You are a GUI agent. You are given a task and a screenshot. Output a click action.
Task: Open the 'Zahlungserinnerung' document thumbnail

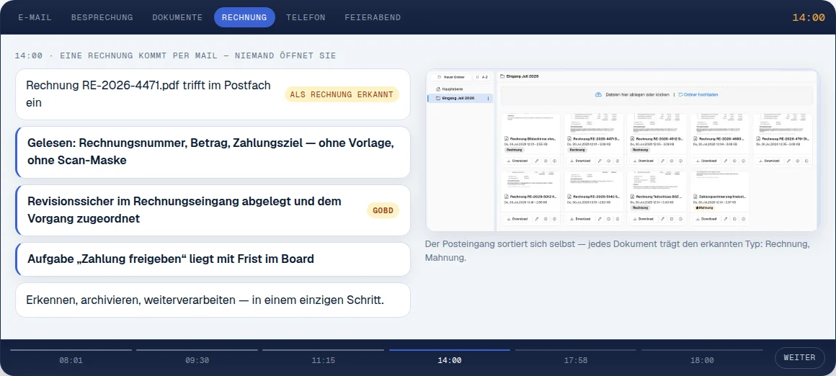tap(720, 181)
